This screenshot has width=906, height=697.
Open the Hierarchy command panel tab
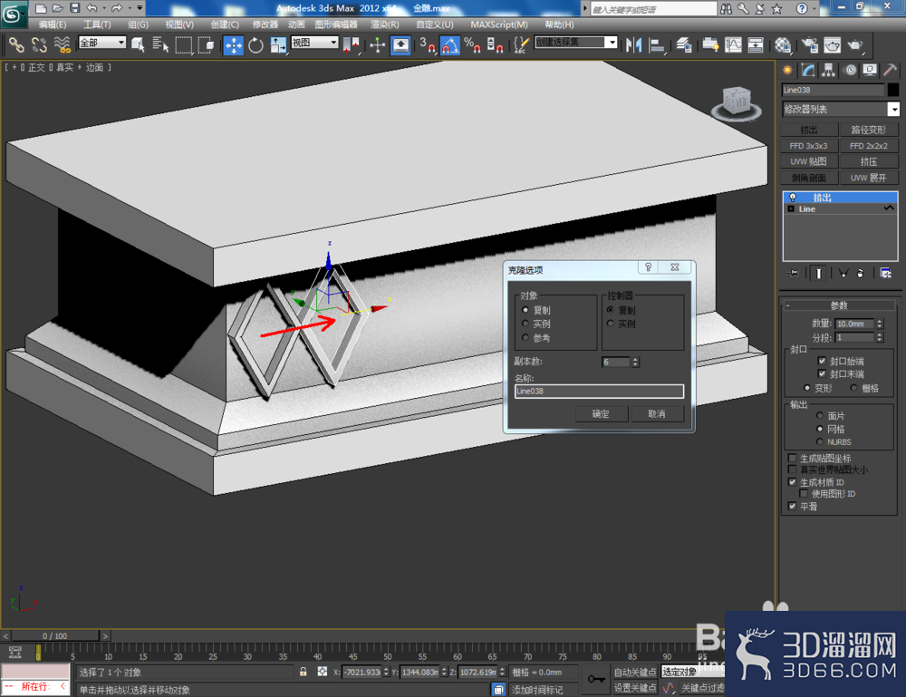[x=829, y=71]
